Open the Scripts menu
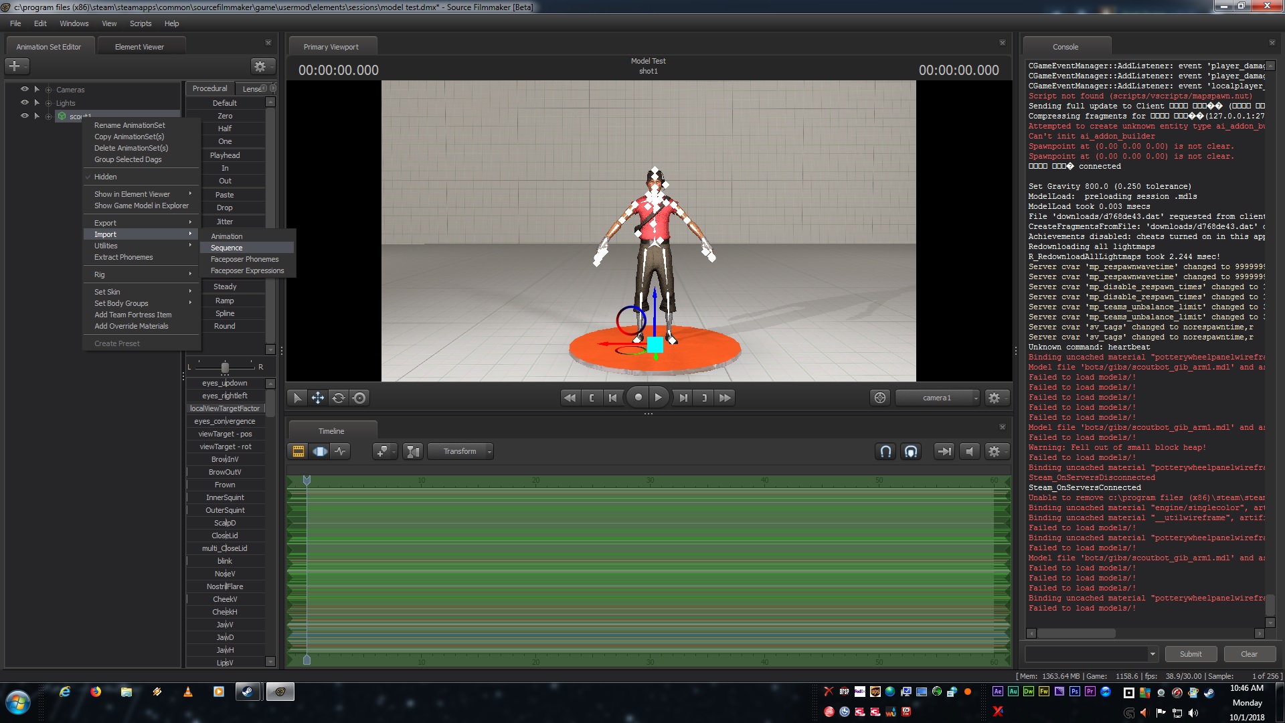The image size is (1285, 723). [x=141, y=23]
